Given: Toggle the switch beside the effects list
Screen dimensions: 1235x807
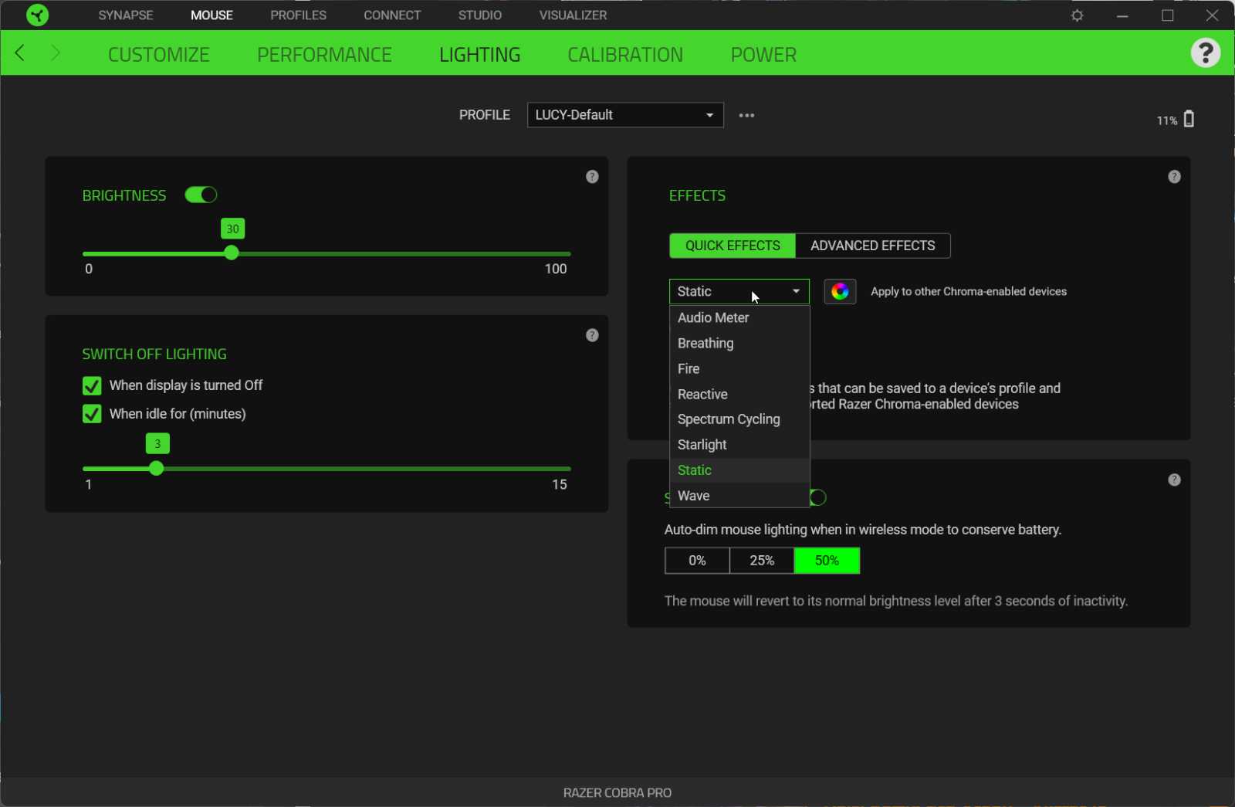Looking at the screenshot, I should click(x=818, y=498).
